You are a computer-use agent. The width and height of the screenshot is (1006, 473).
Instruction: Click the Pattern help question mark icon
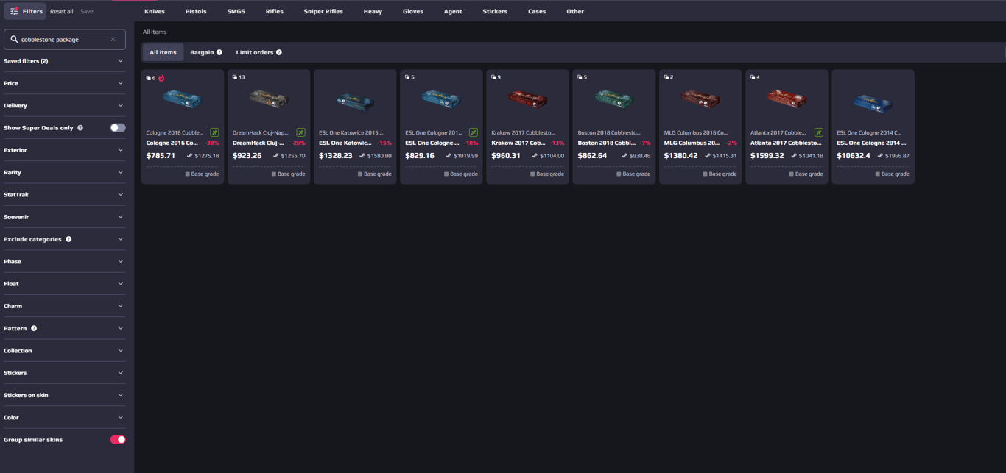[34, 328]
